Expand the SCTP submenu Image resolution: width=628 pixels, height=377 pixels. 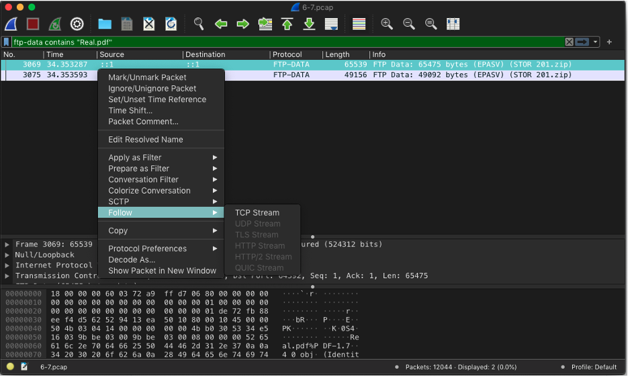pos(161,202)
